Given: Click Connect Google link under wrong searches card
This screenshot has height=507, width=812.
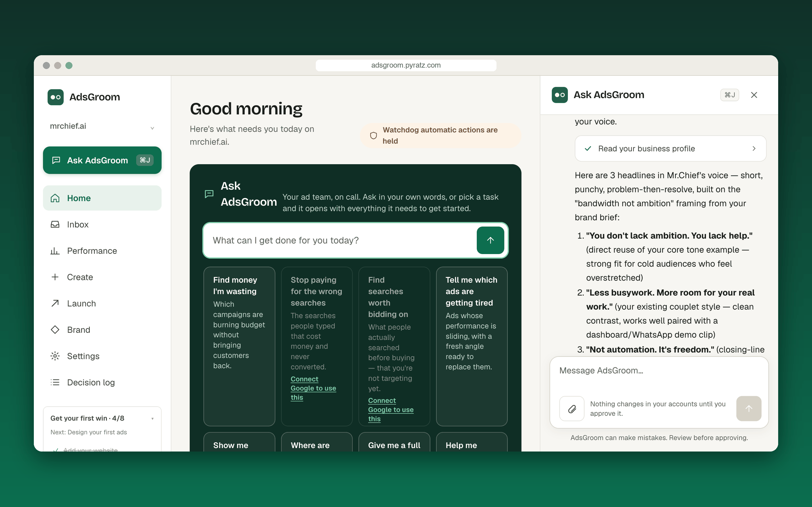Looking at the screenshot, I should pos(313,388).
